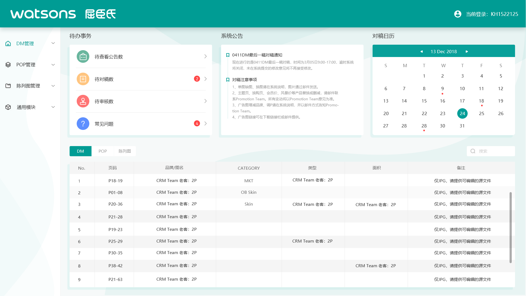Expand the 陈列图管理 menu chevron
This screenshot has width=526, height=296.
coord(53,86)
